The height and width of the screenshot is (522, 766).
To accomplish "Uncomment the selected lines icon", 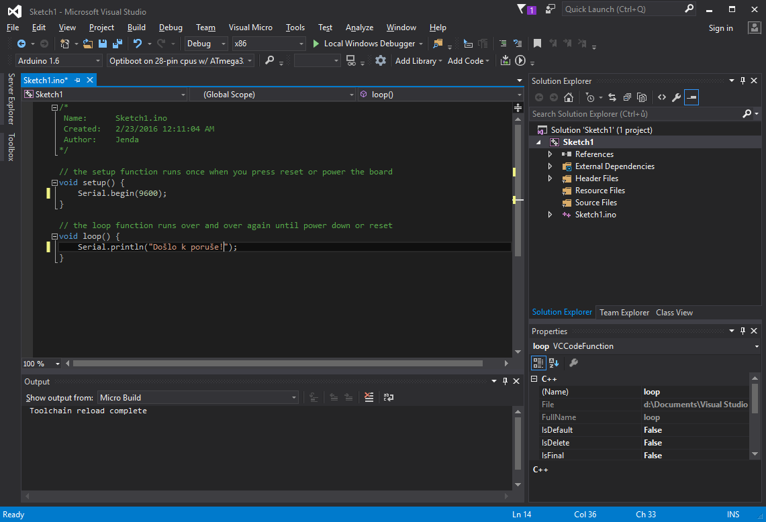I will coord(518,44).
